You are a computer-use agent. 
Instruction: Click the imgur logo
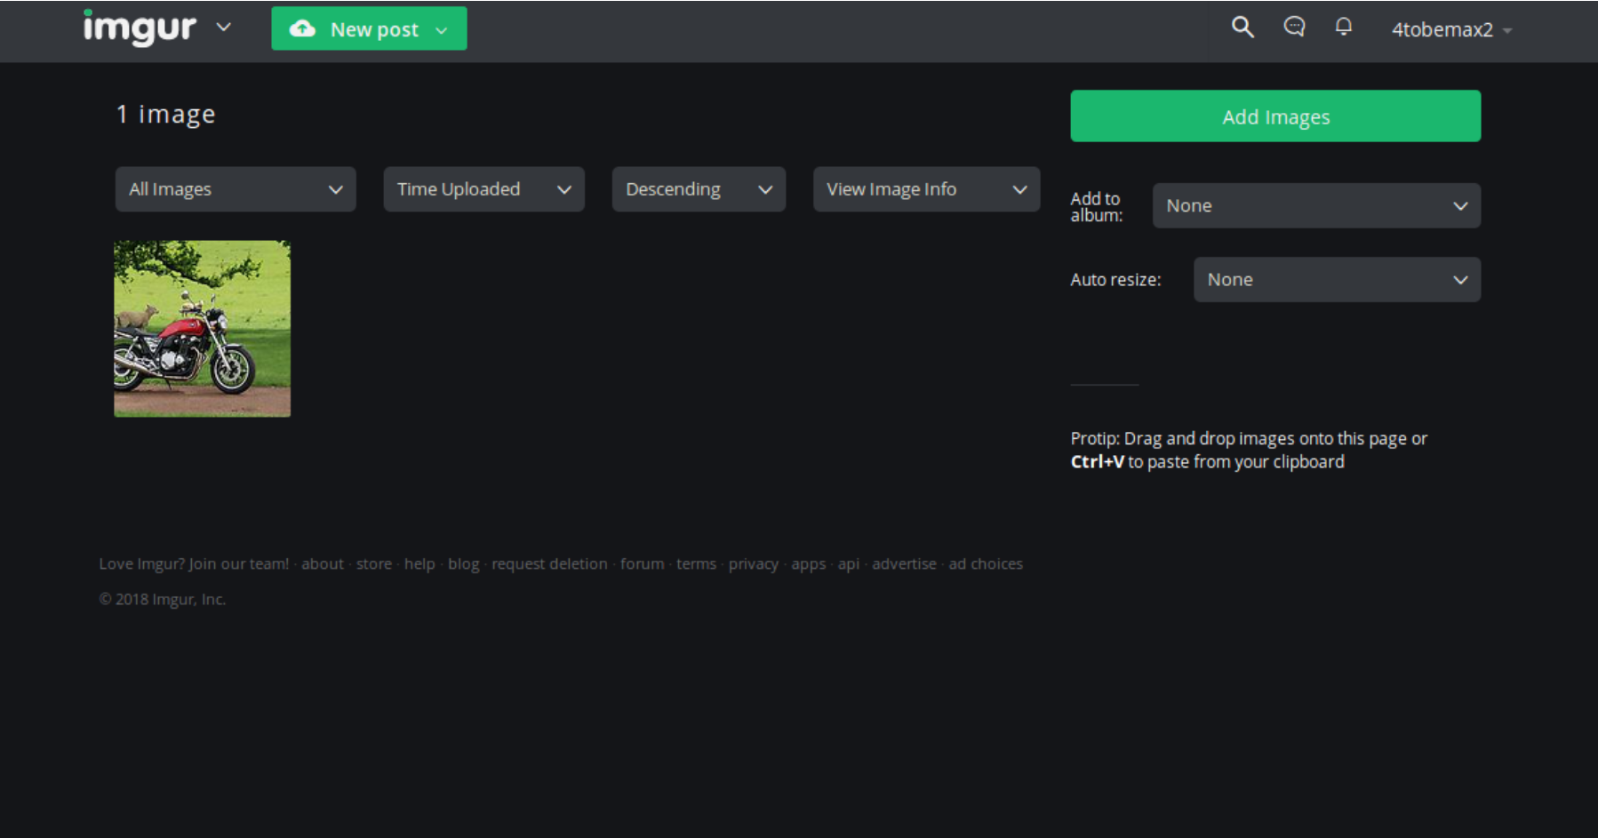(140, 28)
